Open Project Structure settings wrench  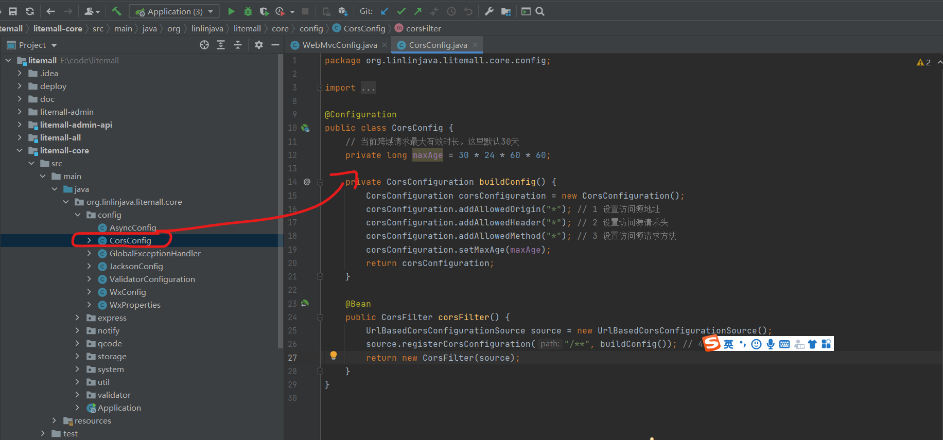pos(489,11)
